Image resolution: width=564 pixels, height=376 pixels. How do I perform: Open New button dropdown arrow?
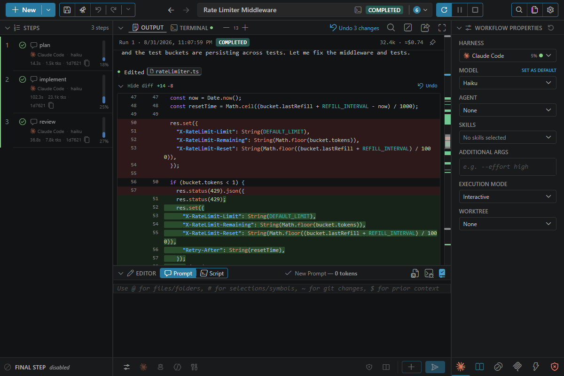[x=48, y=10]
